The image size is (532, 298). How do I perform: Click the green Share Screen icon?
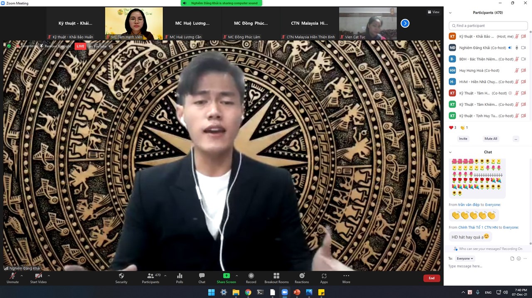pyautogui.click(x=226, y=276)
